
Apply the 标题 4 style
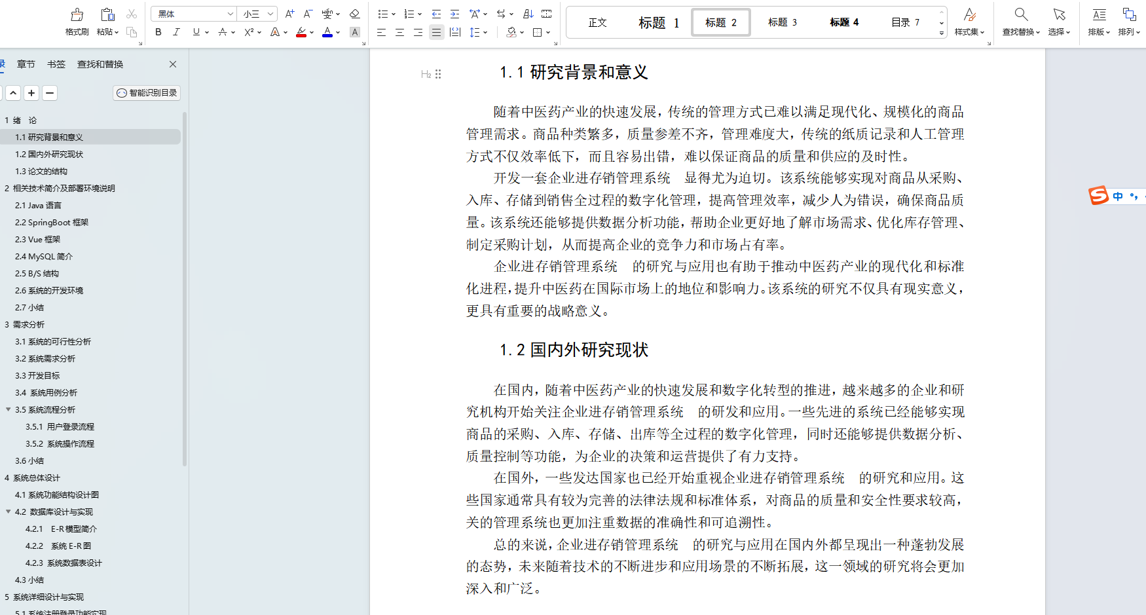pos(844,22)
